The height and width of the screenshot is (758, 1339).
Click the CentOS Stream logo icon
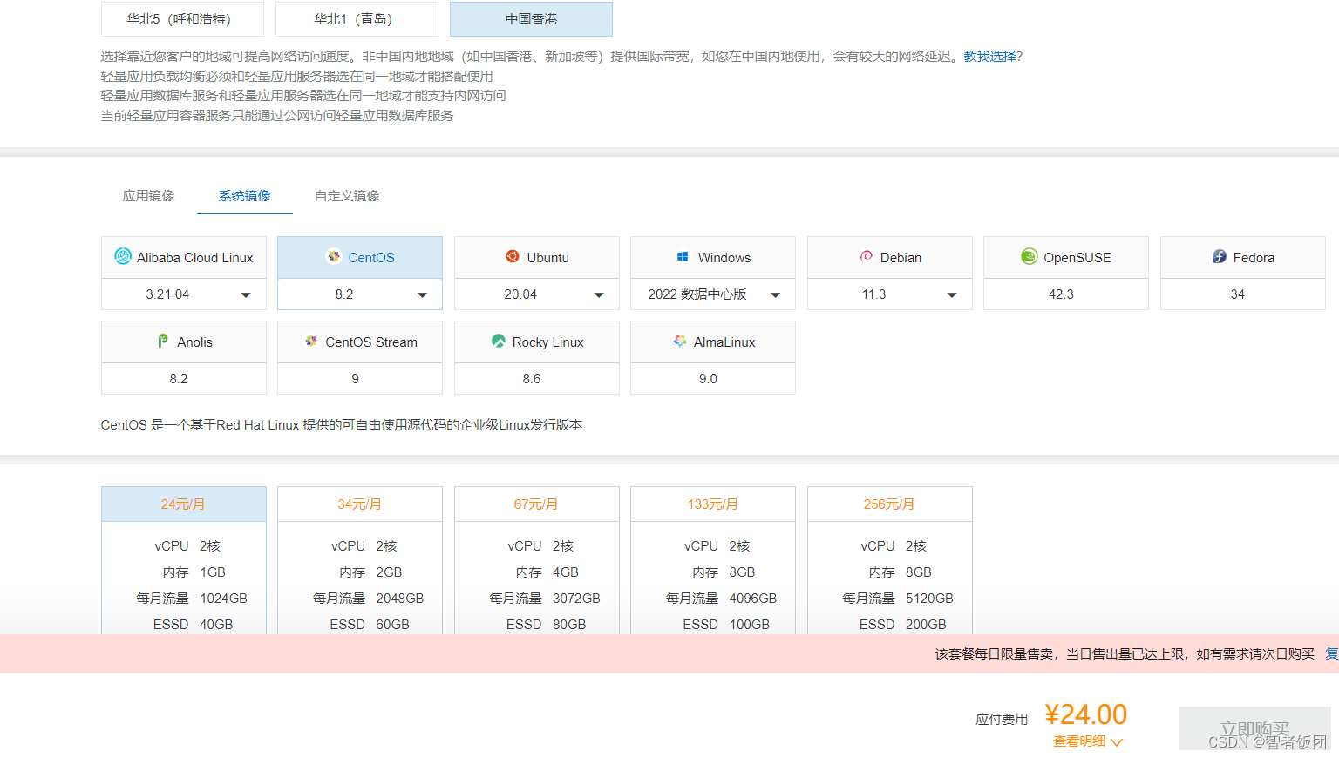[311, 341]
